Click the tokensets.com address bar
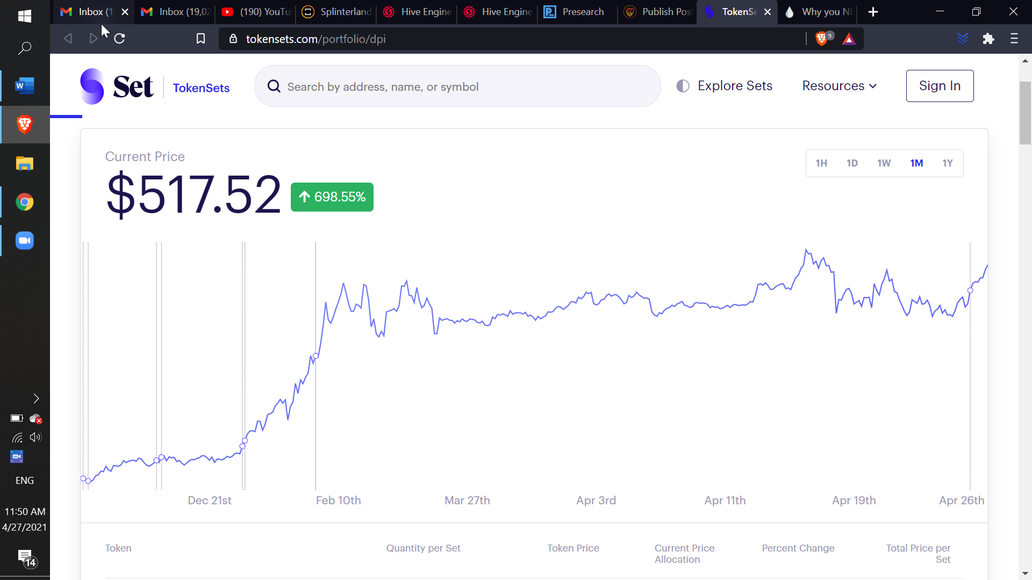The height and width of the screenshot is (580, 1032). pos(511,39)
